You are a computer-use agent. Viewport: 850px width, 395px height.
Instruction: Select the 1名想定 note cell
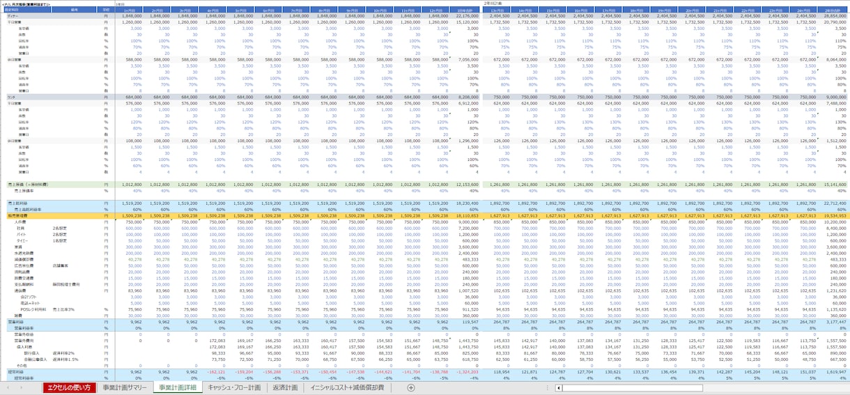(x=60, y=240)
